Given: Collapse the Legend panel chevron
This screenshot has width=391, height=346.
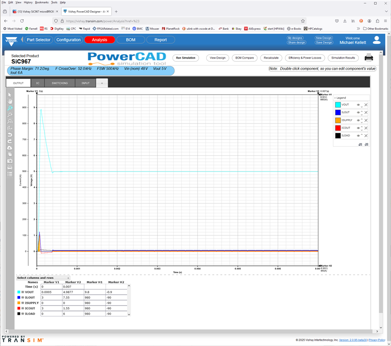Looking at the screenshot, I should pyautogui.click(x=335, y=98).
